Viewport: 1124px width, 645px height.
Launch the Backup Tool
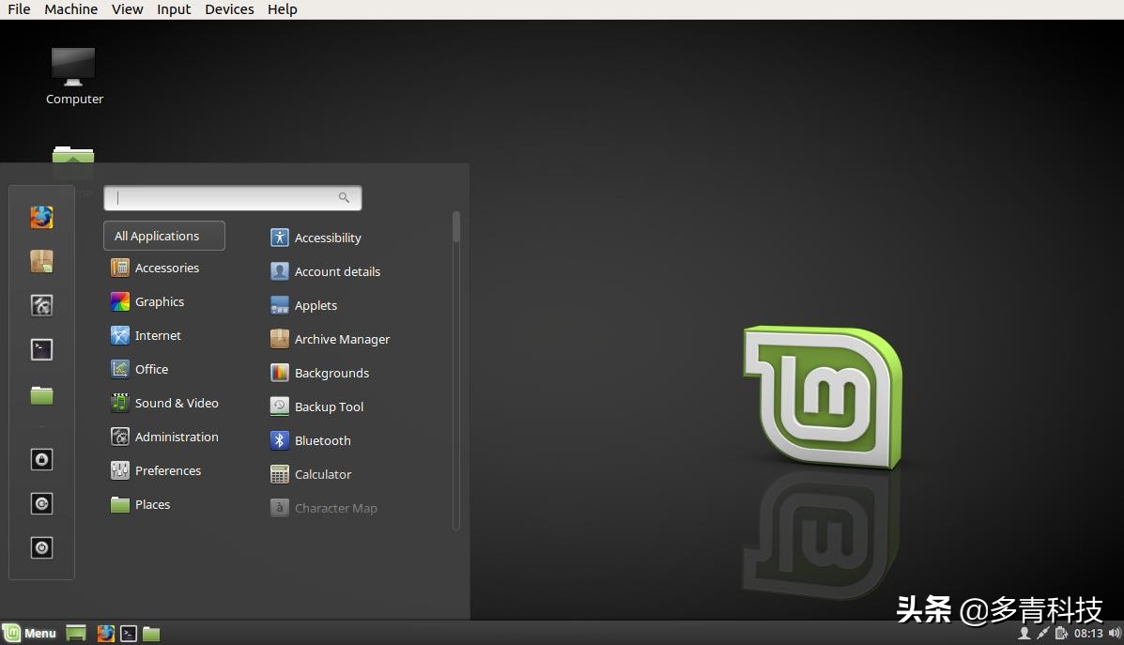coord(328,407)
